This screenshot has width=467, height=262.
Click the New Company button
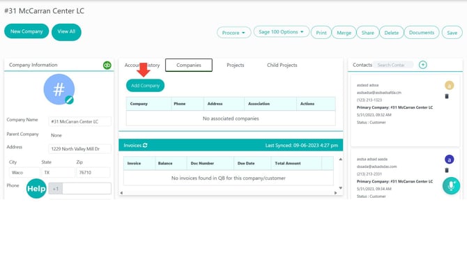26,31
